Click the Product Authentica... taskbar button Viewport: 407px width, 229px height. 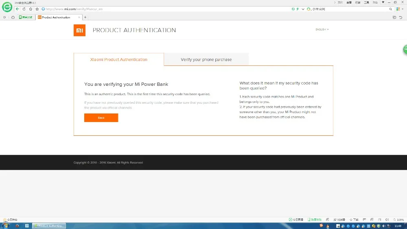click(49, 226)
